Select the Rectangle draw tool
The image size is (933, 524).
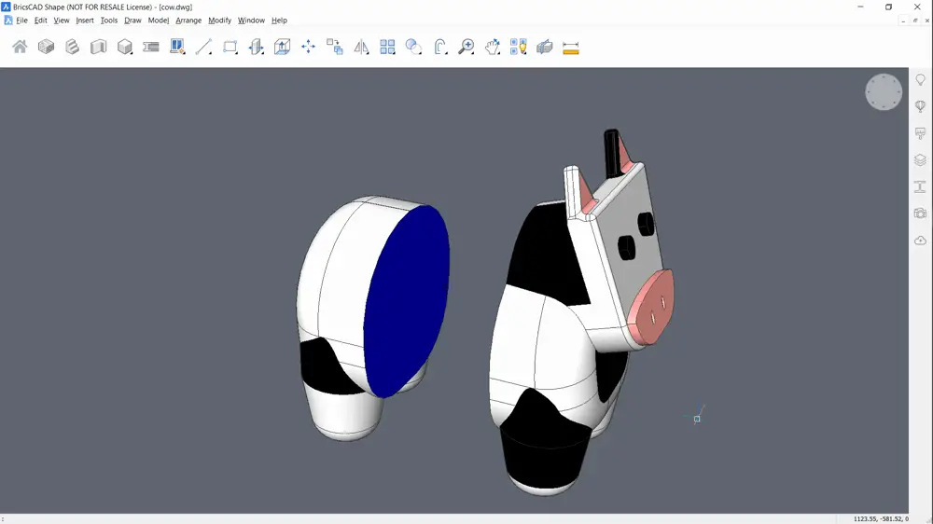[x=230, y=47]
